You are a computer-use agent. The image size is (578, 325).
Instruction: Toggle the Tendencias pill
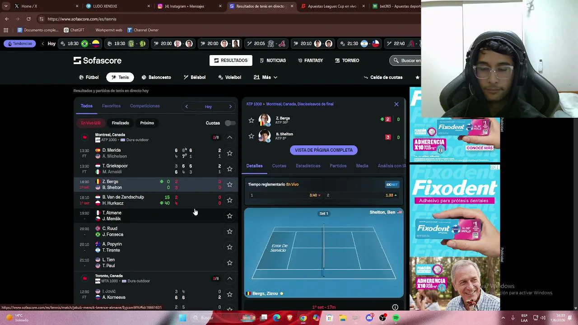tap(19, 44)
